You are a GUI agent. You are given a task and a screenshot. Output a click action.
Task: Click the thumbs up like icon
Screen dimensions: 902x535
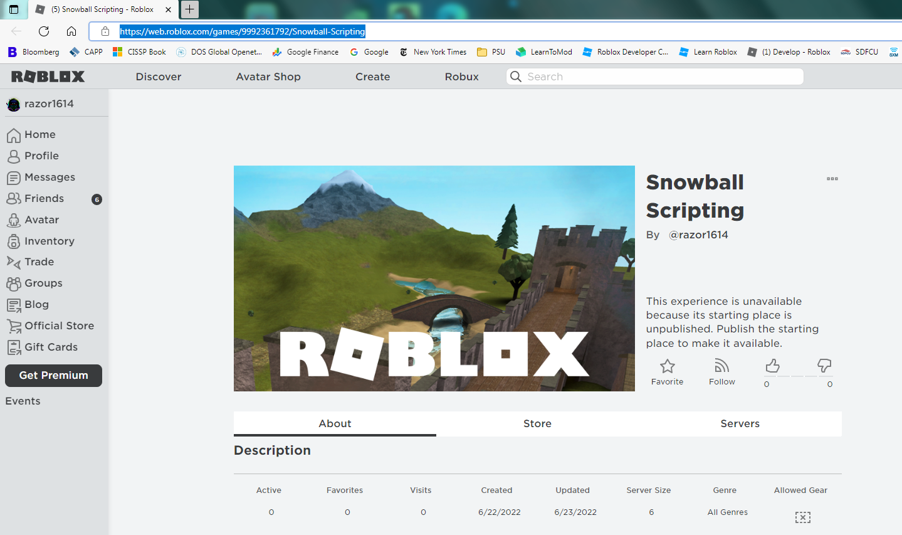click(x=772, y=366)
